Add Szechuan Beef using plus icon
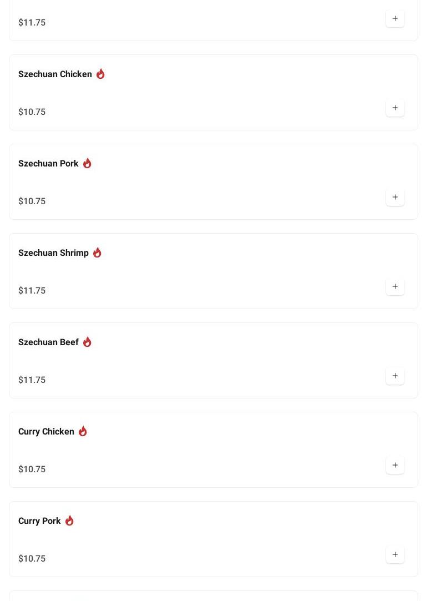This screenshot has width=427, height=601. 395,376
